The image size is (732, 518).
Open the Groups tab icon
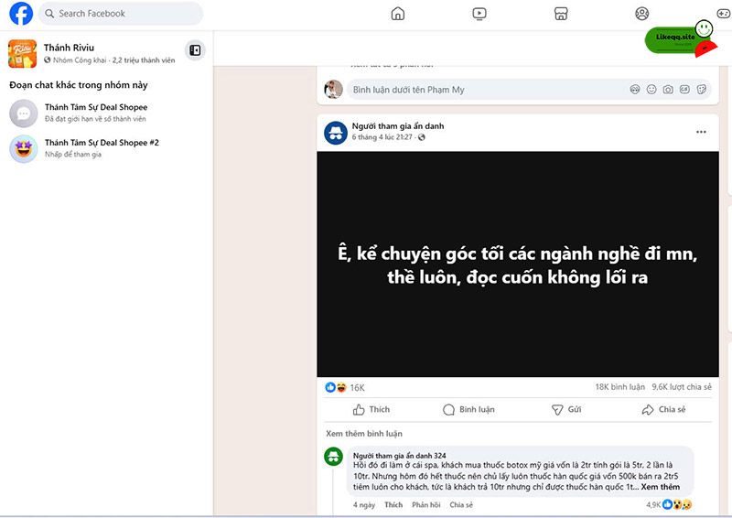(642, 14)
